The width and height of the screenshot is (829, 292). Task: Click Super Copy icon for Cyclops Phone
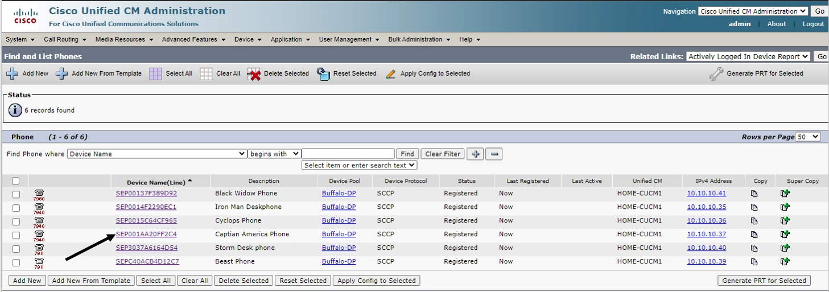pos(785,221)
